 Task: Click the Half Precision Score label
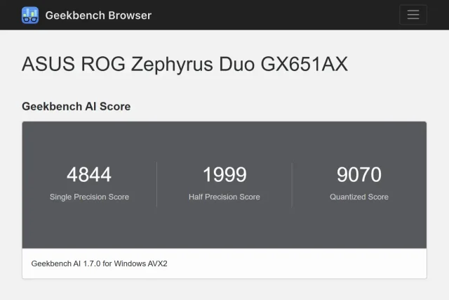(224, 197)
